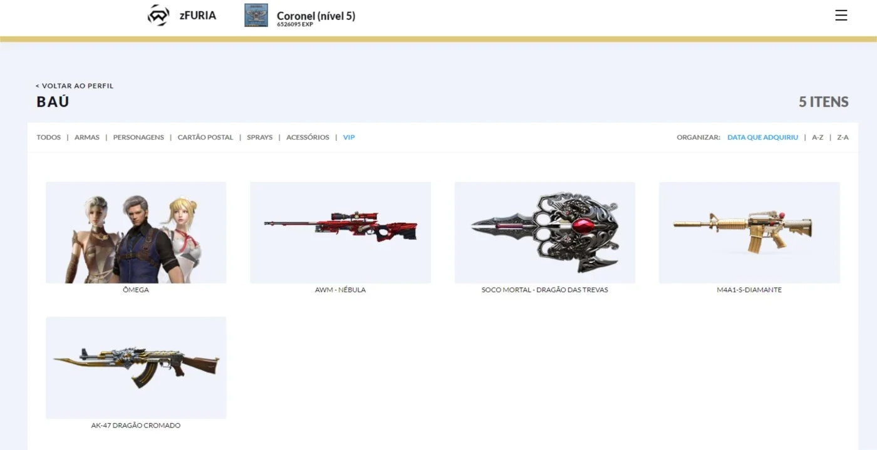Select the Armas filter tab

click(87, 137)
